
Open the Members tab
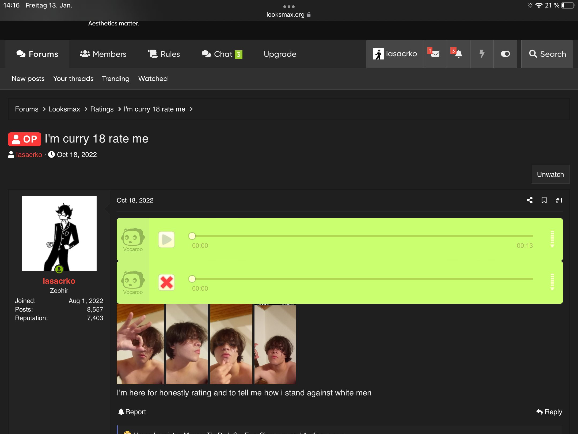click(x=103, y=54)
